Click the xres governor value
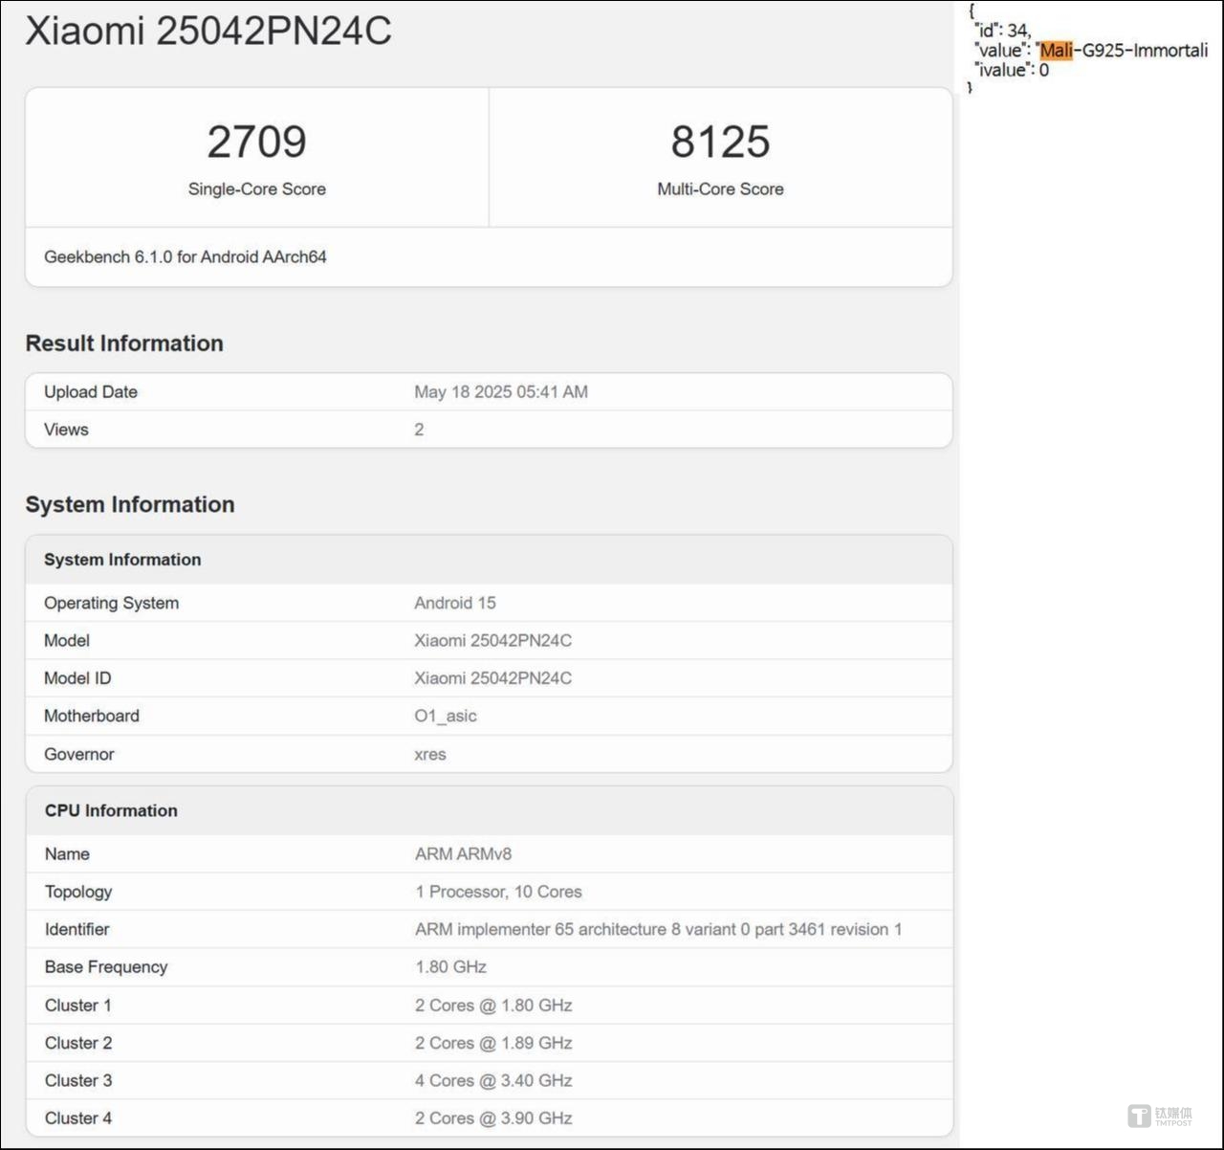This screenshot has height=1150, width=1224. point(429,754)
